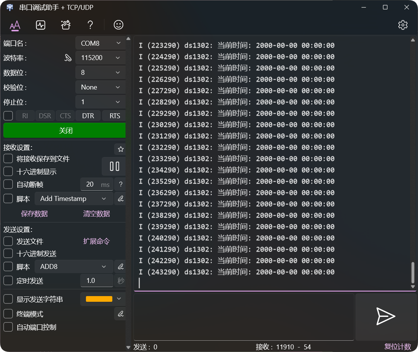This screenshot has width=418, height=352.
Task: Click the 秒 unit button
Action: tap(121, 281)
